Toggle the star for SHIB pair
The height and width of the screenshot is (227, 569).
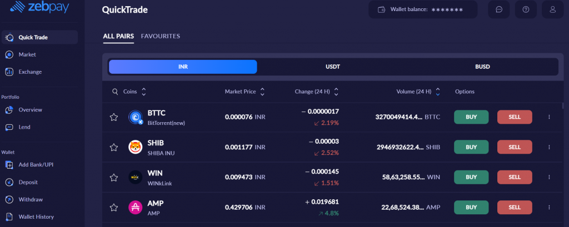pyautogui.click(x=114, y=147)
